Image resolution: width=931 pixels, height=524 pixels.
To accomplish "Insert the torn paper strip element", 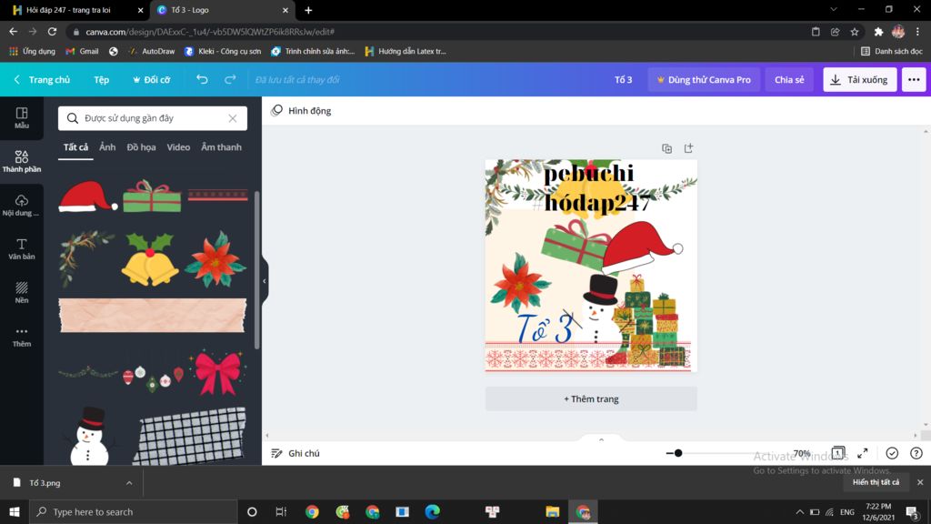I will (x=152, y=315).
